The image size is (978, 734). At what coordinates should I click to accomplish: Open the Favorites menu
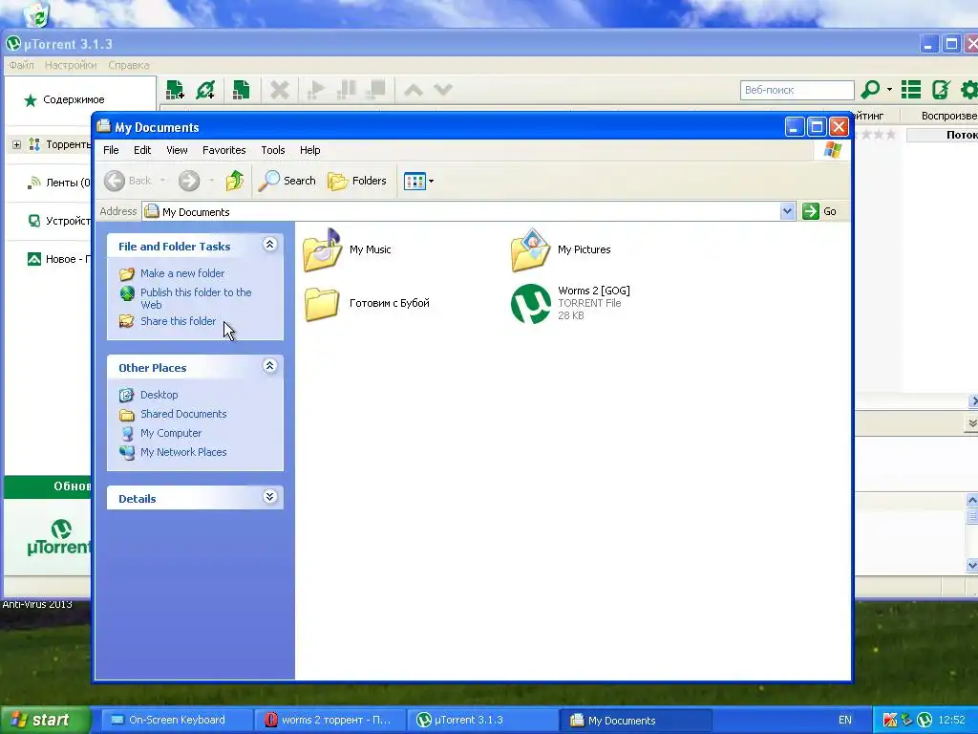coord(223,150)
